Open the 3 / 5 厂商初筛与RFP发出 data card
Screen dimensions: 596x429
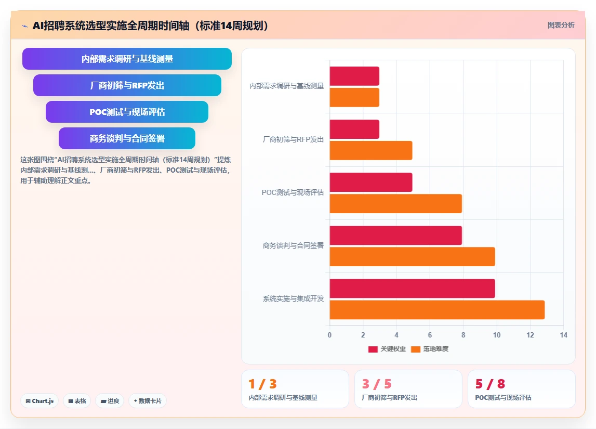tap(408, 389)
